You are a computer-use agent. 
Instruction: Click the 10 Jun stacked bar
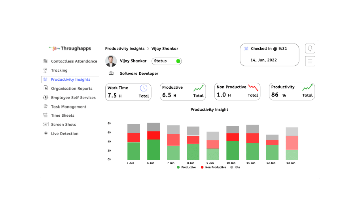click(x=233, y=143)
